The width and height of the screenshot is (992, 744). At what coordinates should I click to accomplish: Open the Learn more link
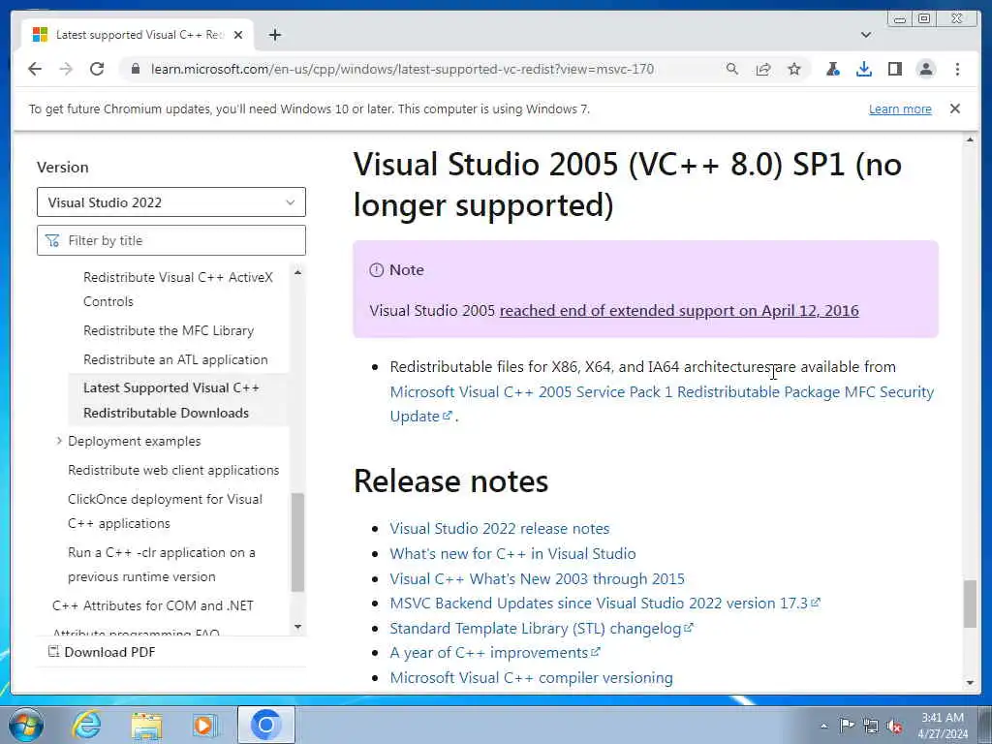tap(900, 108)
